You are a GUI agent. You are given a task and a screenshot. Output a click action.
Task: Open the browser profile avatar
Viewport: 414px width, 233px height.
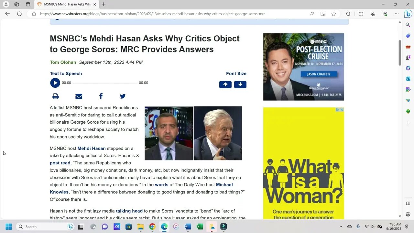point(6,4)
